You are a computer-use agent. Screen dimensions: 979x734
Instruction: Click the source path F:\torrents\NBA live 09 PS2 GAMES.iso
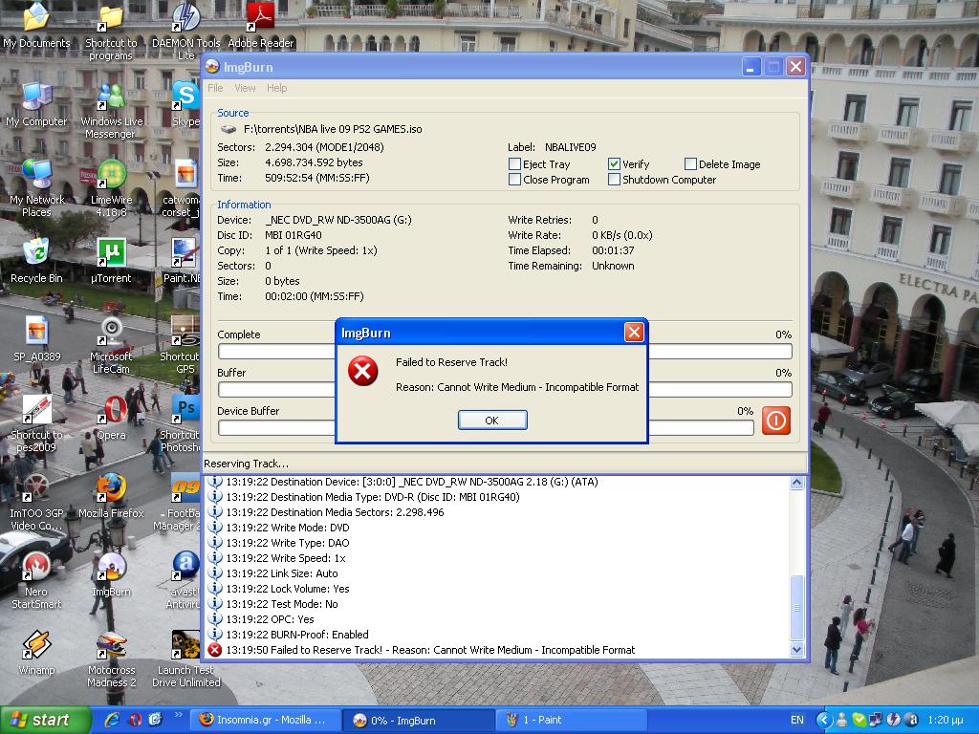click(x=333, y=129)
